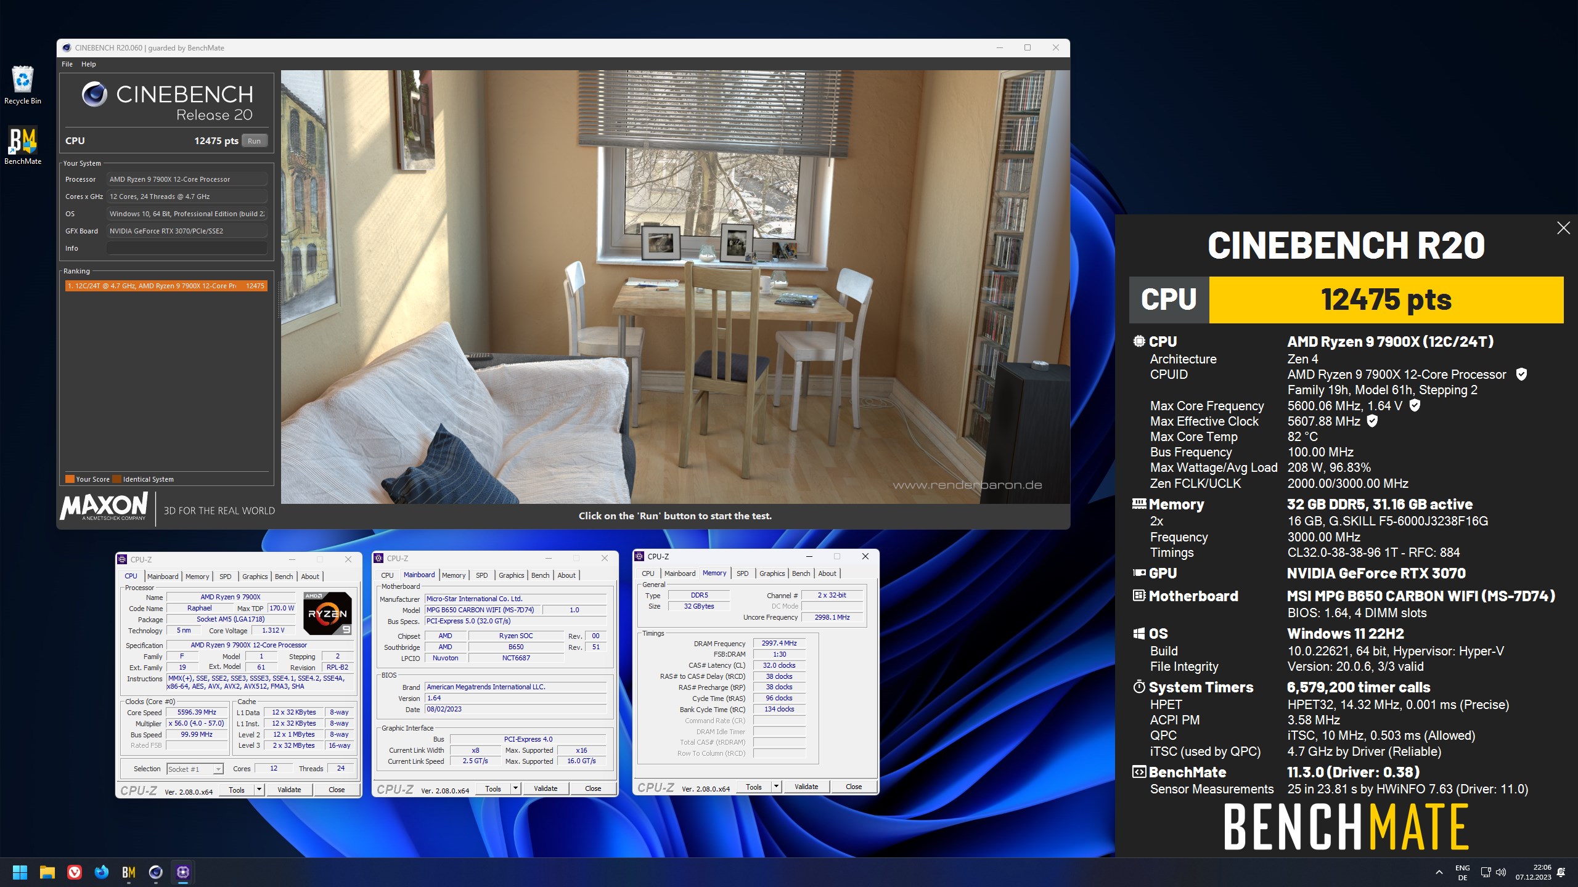
Task: Open File Explorer from taskbar
Action: pos(47,872)
